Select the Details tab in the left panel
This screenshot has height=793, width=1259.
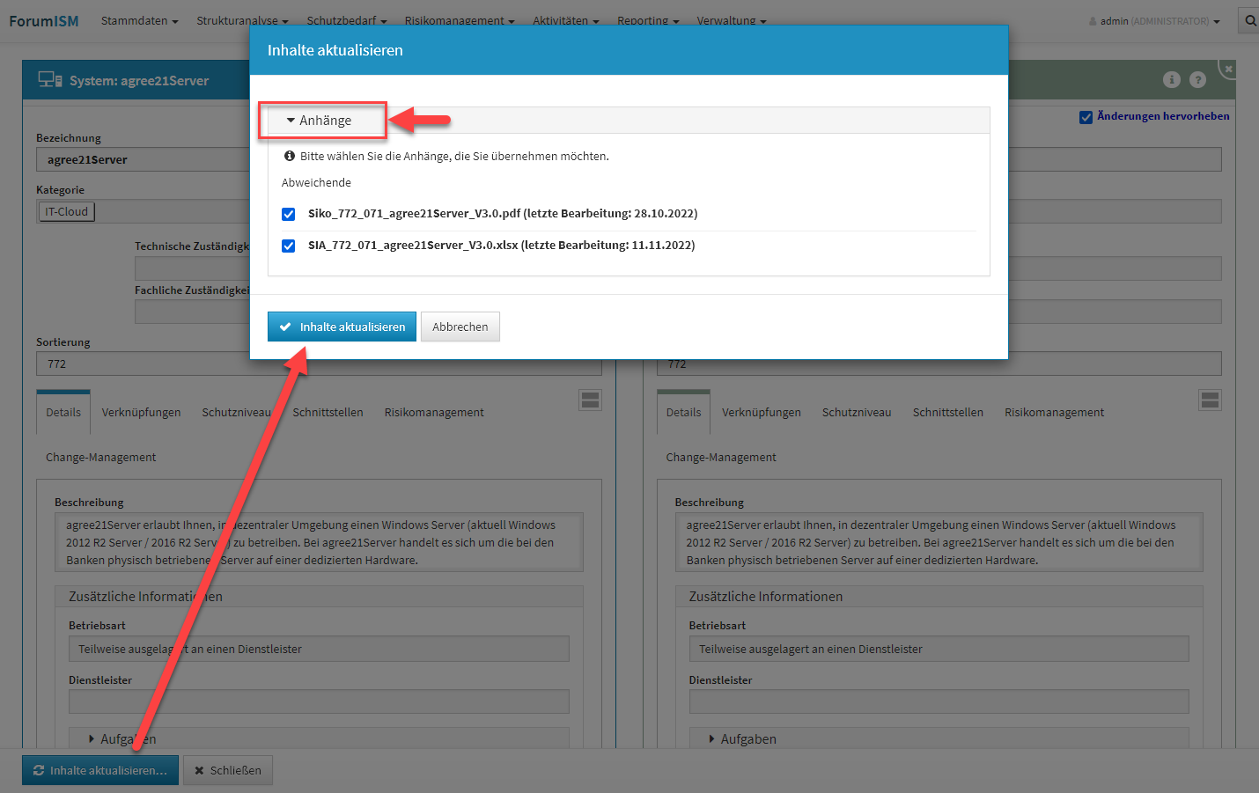[63, 412]
